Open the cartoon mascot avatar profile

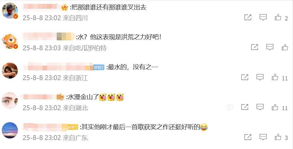pos(10,41)
